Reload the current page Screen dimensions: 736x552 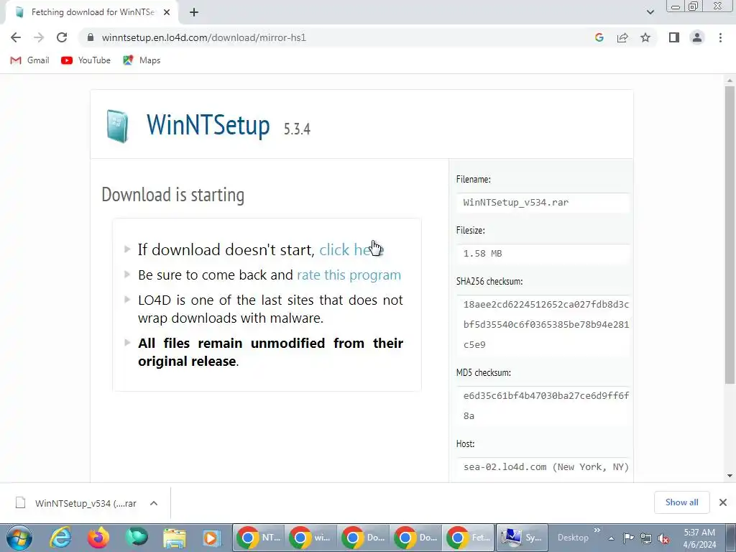pos(62,37)
